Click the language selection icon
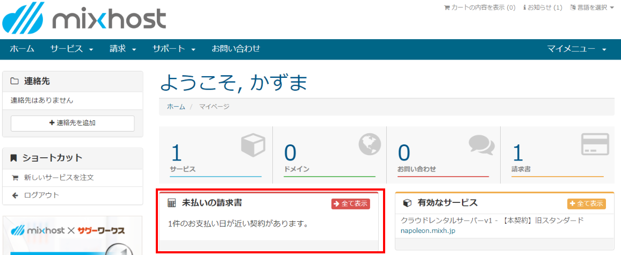 point(573,8)
